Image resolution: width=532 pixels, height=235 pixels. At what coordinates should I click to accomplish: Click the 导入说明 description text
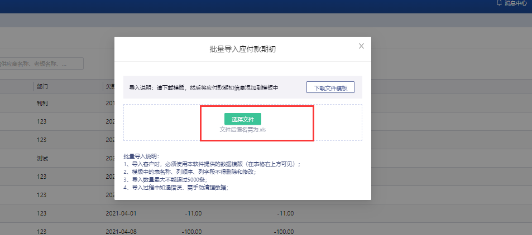pos(204,88)
